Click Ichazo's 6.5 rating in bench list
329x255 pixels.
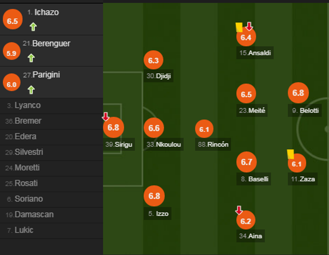[12, 21]
